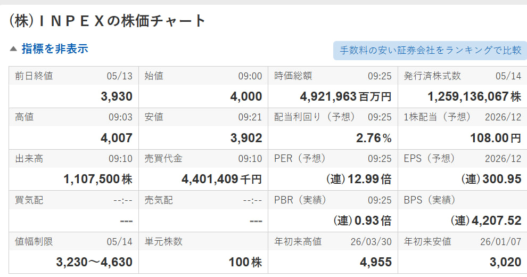Collapse indicators via 指標を非表示 link

click(55, 49)
